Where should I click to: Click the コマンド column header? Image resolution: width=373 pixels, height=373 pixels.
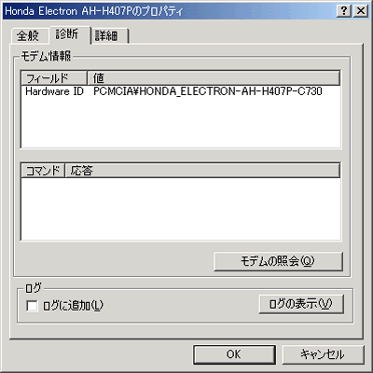coord(43,171)
